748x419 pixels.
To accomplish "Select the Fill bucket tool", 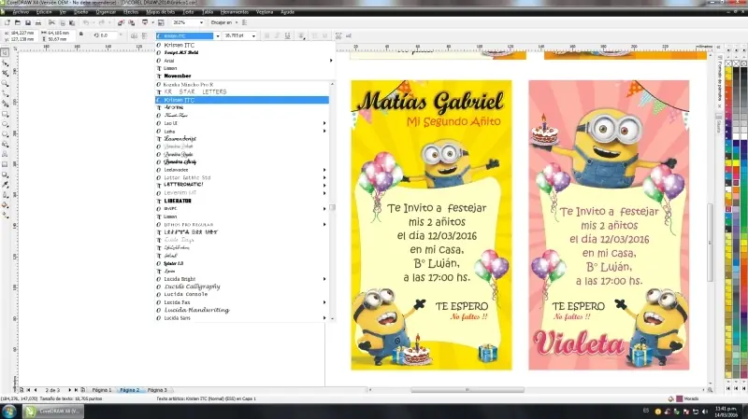I will click(x=6, y=205).
